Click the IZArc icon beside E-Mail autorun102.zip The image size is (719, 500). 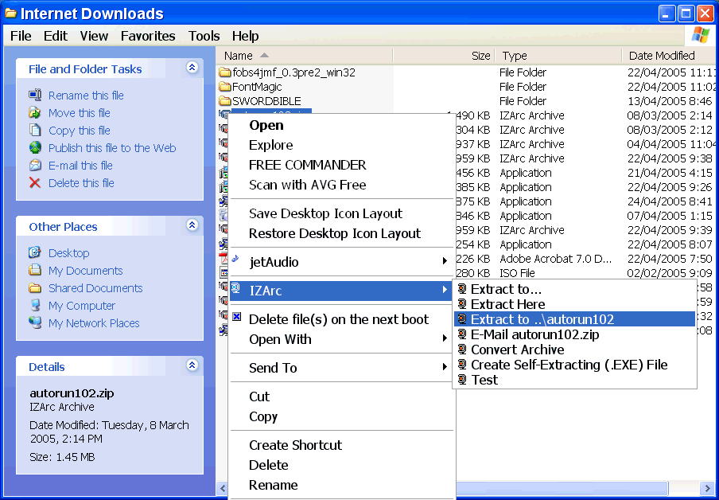462,334
